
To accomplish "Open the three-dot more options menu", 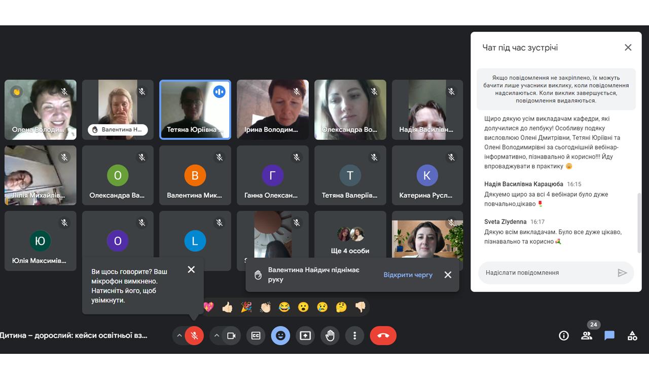I will [354, 336].
